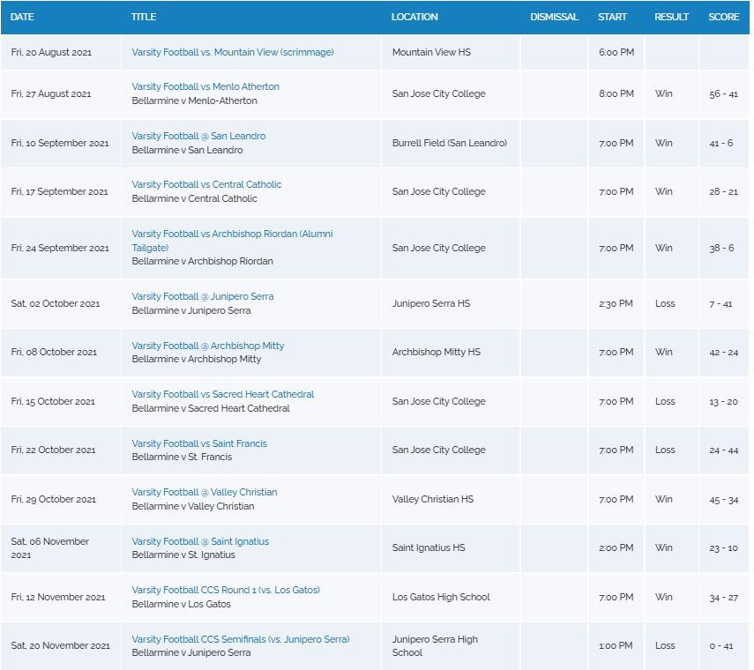
Task: Click the SCORE column header
Action: tap(724, 17)
